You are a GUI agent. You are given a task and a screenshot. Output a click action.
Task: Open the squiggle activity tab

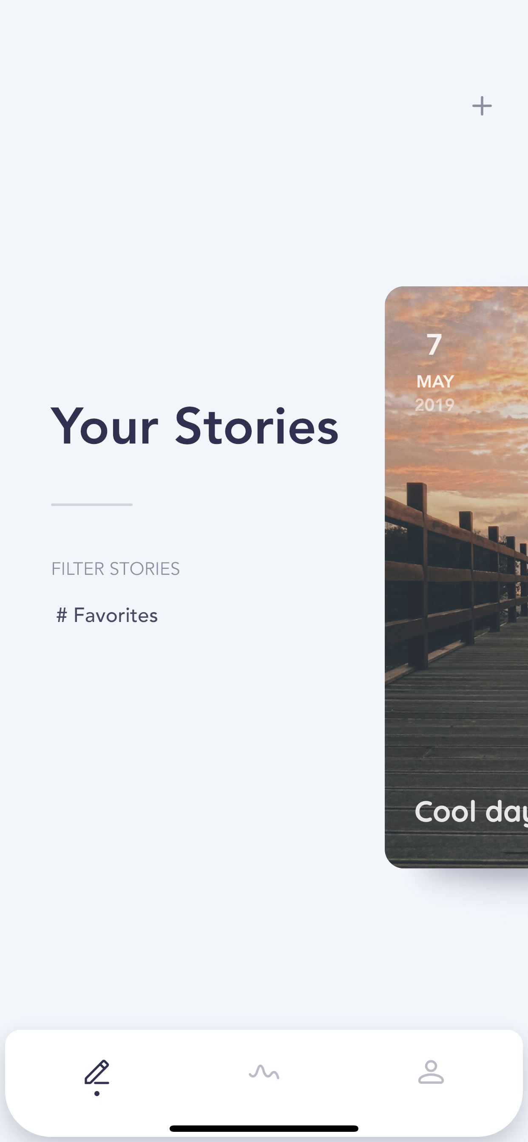pos(264,1072)
